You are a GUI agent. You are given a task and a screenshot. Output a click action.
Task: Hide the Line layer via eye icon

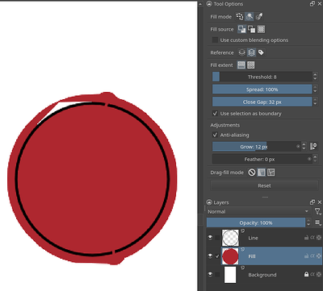(x=211, y=238)
